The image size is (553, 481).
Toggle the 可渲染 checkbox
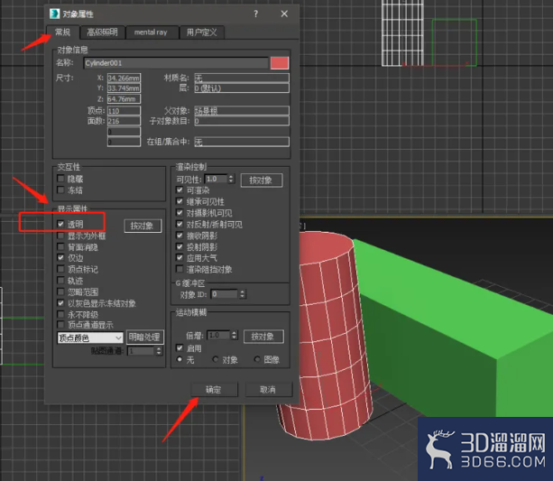180,190
